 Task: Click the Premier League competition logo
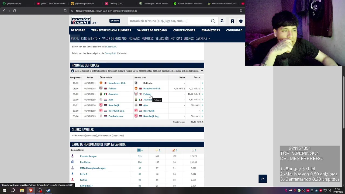73,156
